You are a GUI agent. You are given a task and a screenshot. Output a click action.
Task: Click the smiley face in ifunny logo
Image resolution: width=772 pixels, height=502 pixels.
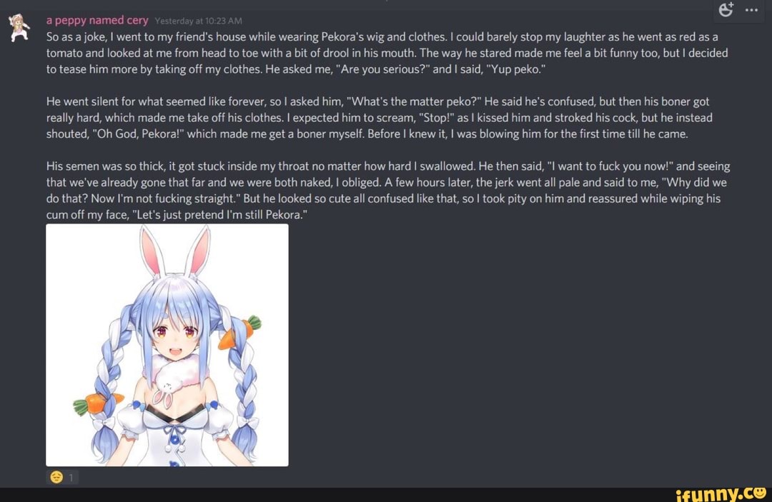click(x=758, y=492)
